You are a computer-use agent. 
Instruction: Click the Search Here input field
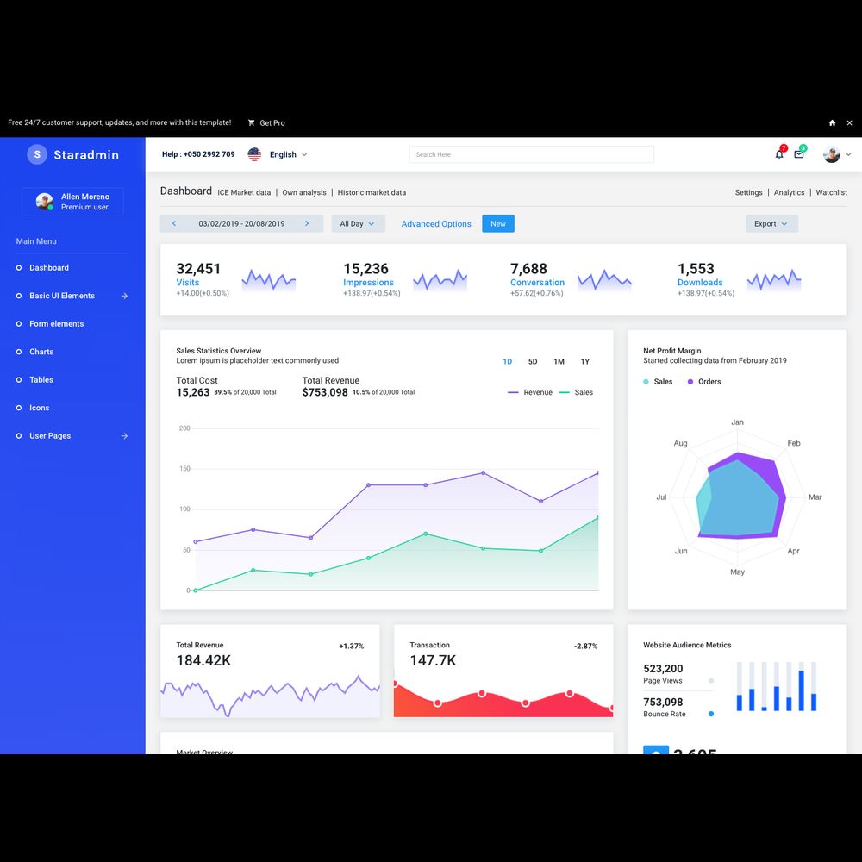[x=531, y=154]
